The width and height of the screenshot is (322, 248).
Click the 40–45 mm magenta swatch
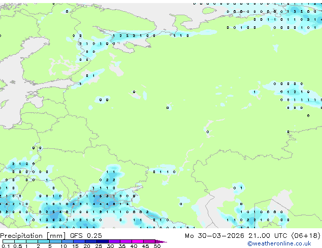pyautogui.click(x=138, y=241)
